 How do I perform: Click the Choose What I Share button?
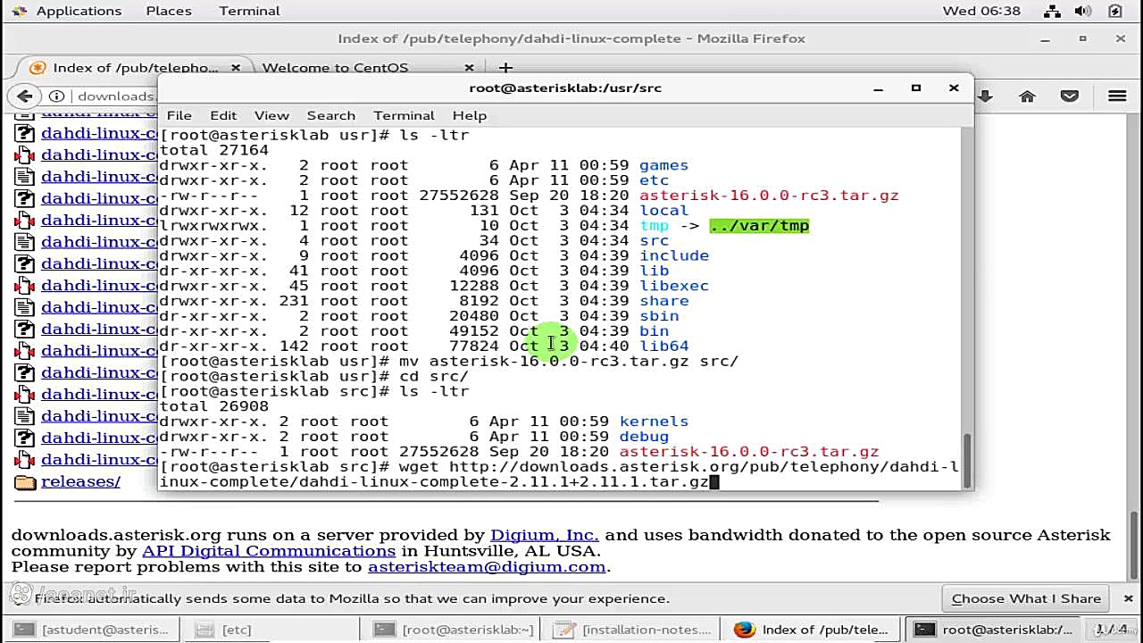[1026, 598]
